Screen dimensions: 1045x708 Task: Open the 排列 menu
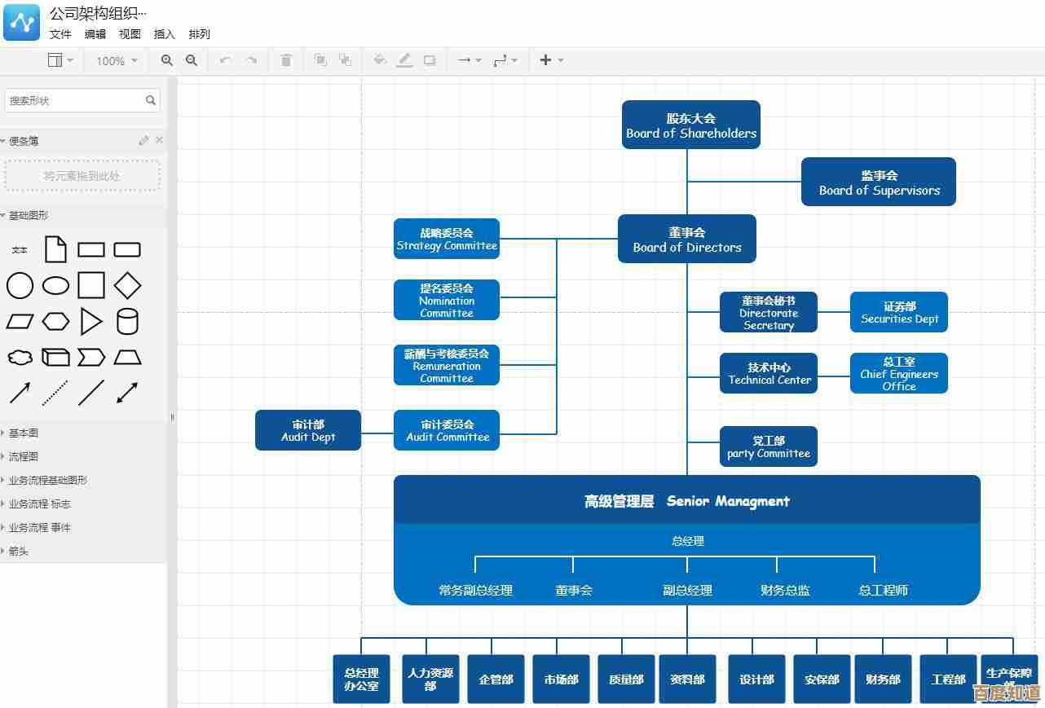click(199, 34)
